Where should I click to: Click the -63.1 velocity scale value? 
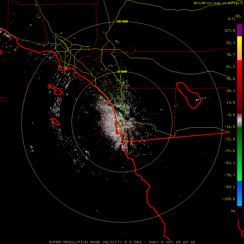pyautogui.click(x=230, y=163)
